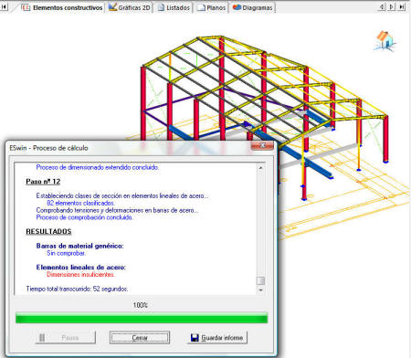Click the green 100% progress bar
This screenshot has height=358, width=411.
[142, 319]
